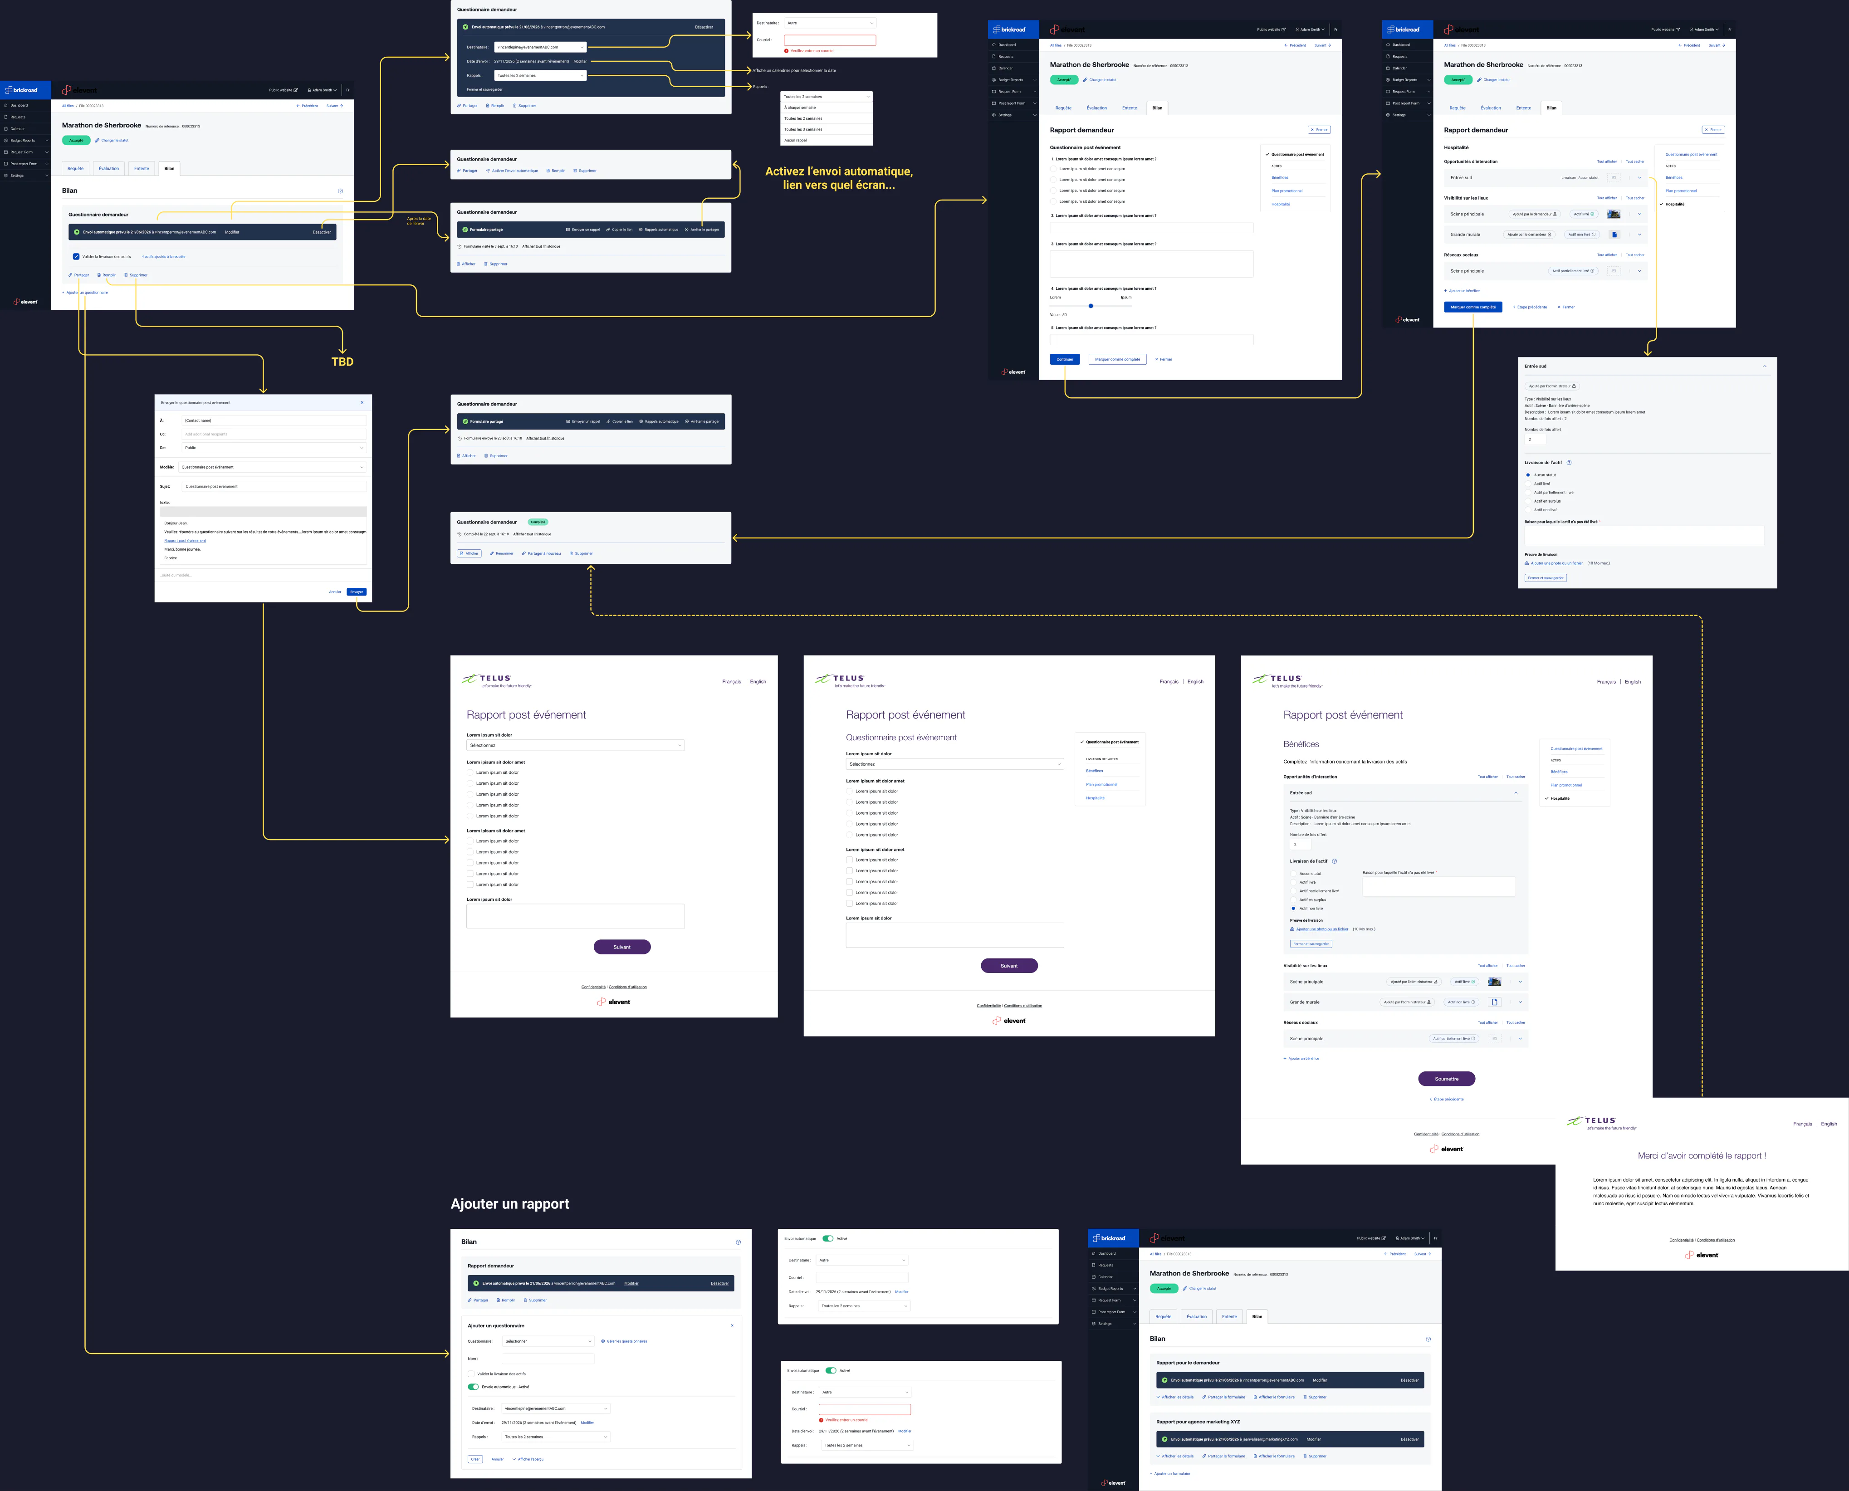Check Valider la livraison des actifs in Ajouter un questionnaire
The height and width of the screenshot is (1491, 1849).
click(471, 1374)
